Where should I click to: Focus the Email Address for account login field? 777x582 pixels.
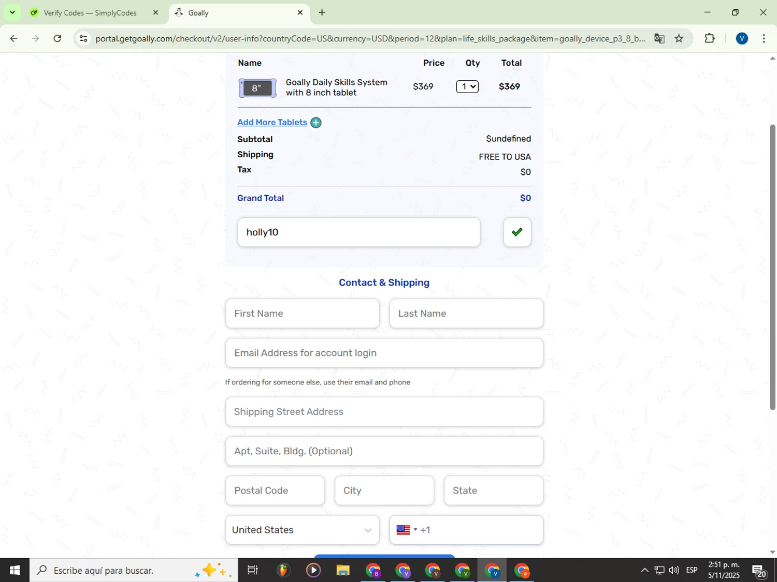click(x=384, y=353)
